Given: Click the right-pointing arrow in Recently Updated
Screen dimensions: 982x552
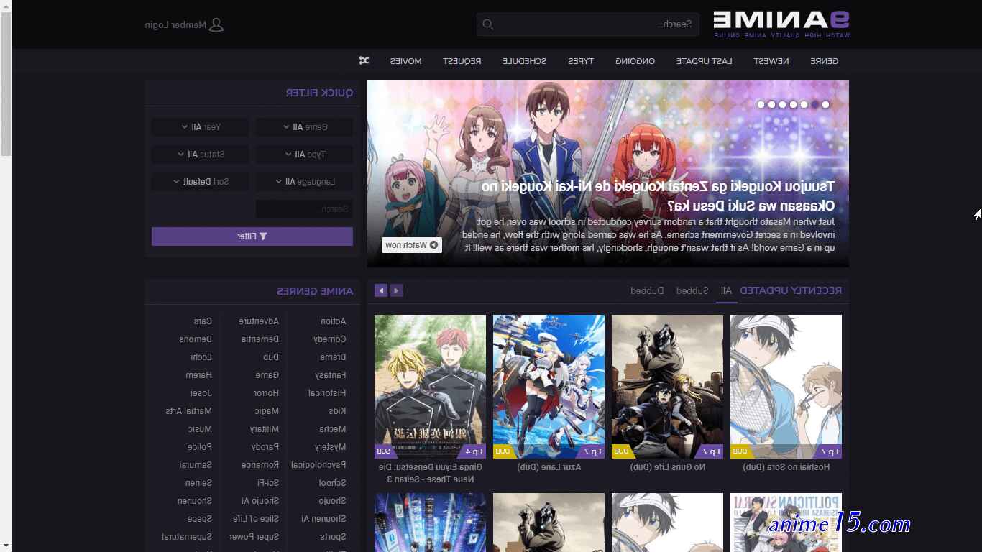Looking at the screenshot, I should [397, 290].
